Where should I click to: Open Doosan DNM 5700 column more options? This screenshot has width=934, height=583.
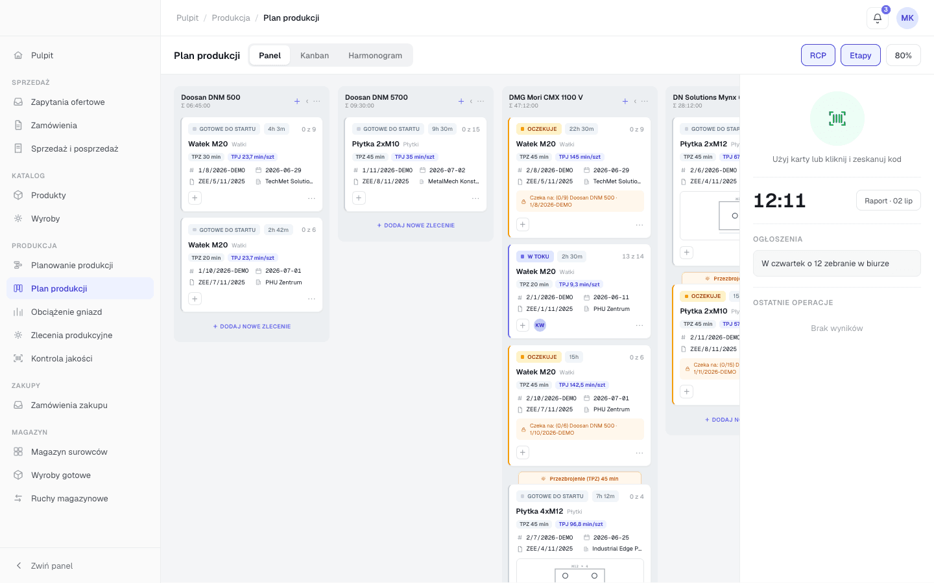click(481, 101)
